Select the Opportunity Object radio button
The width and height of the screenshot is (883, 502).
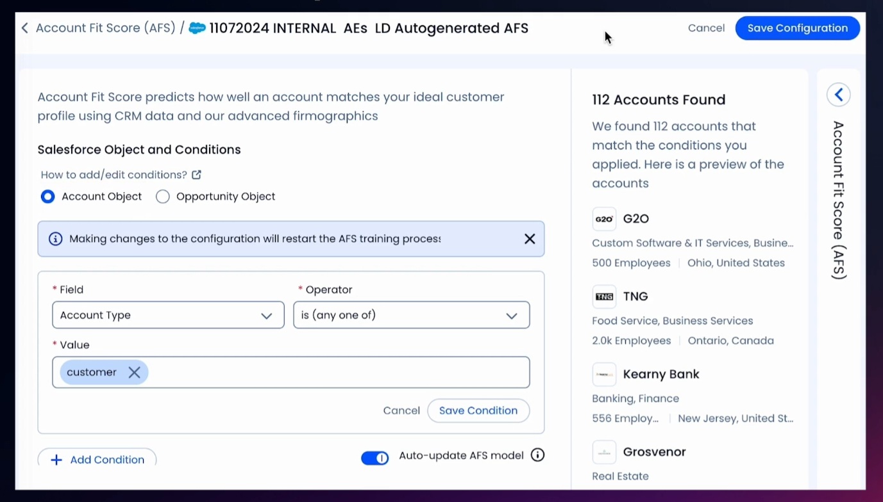pyautogui.click(x=163, y=197)
